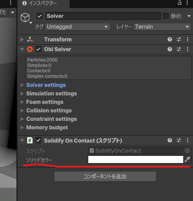Expand the Transform component
This screenshot has height=201, width=193.
[22, 39]
